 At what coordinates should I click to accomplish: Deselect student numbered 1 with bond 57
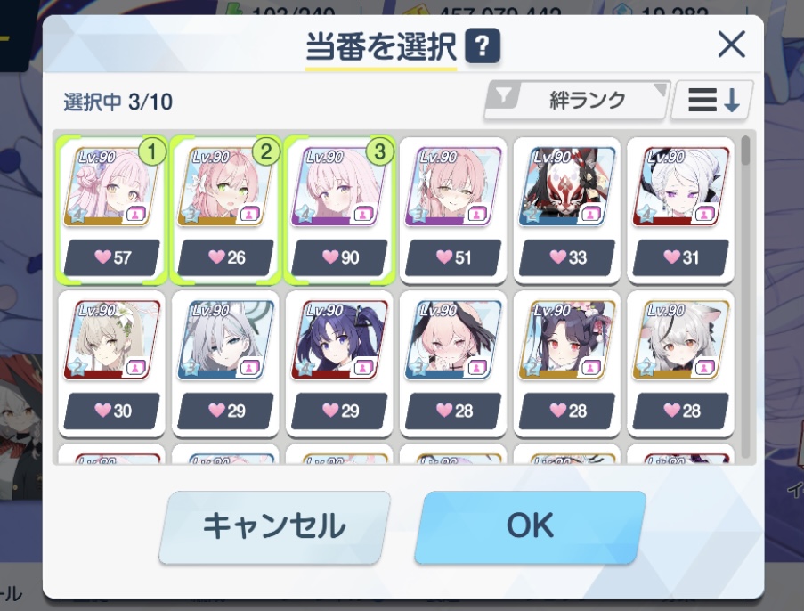point(112,210)
